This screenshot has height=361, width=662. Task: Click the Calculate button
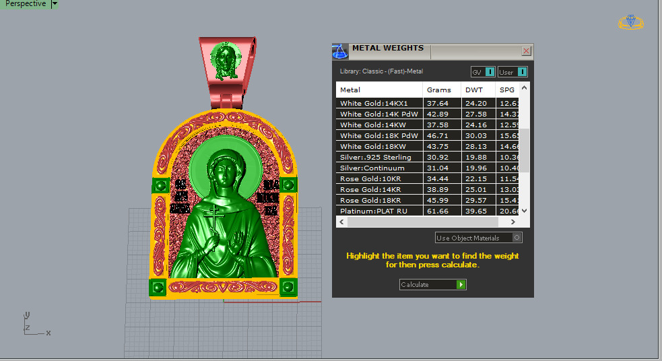(433, 285)
